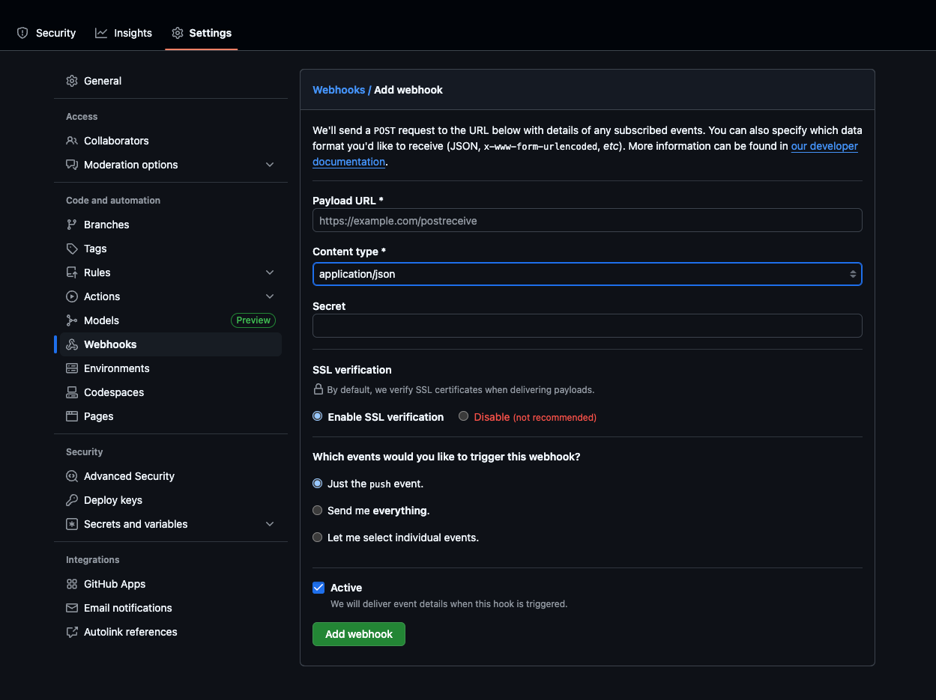Open the Content type dropdown
936x700 pixels.
click(x=588, y=274)
